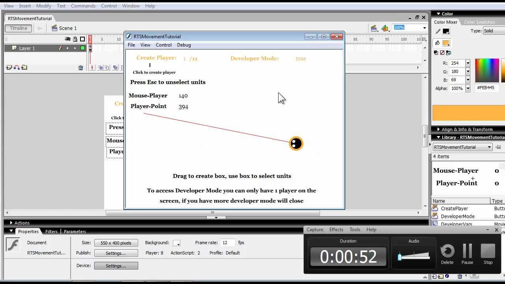Enable the Onion Skin timeline button
The width and height of the screenshot is (505, 284).
101,68
